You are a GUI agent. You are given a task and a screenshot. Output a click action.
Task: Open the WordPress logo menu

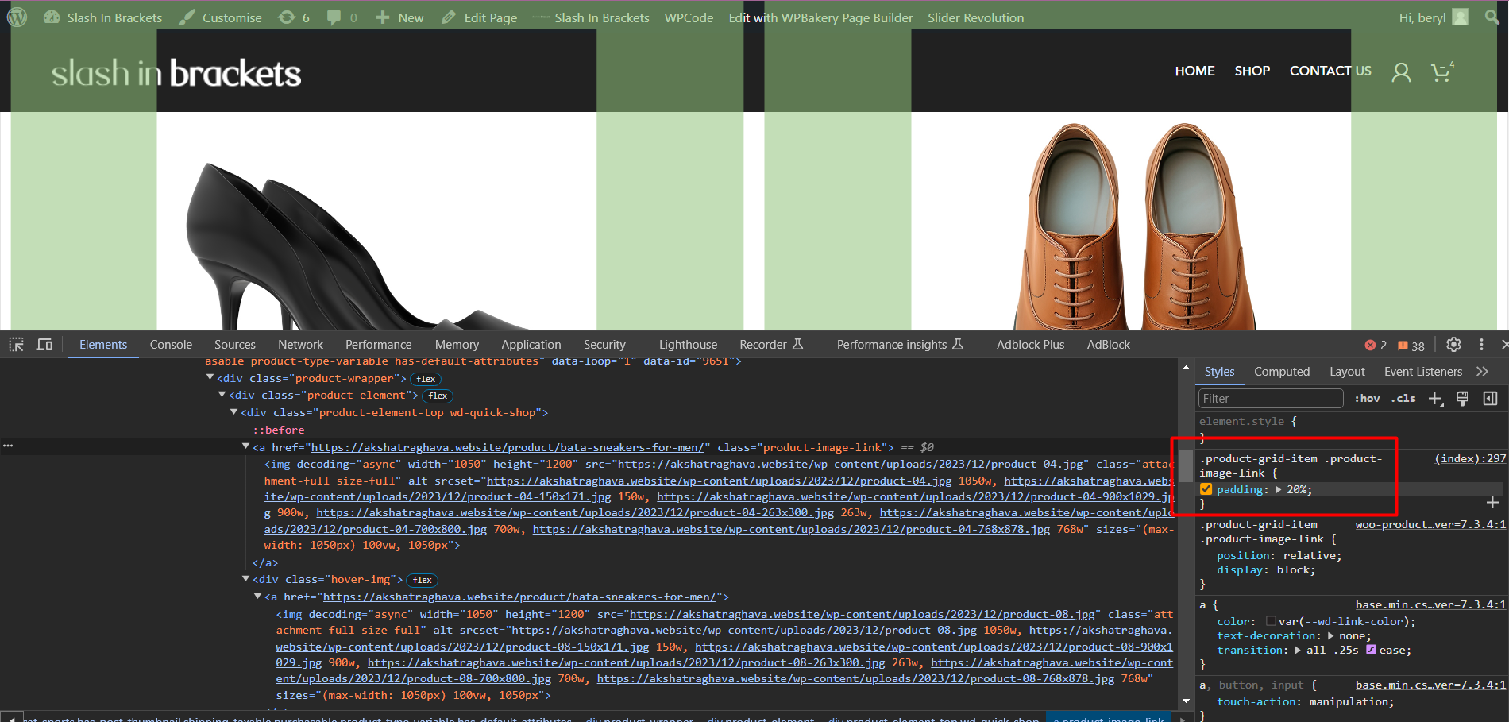(x=17, y=17)
